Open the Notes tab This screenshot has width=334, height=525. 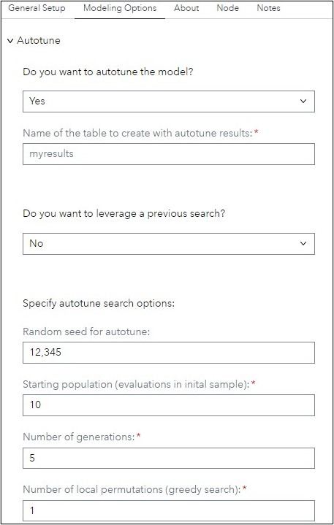tap(268, 8)
